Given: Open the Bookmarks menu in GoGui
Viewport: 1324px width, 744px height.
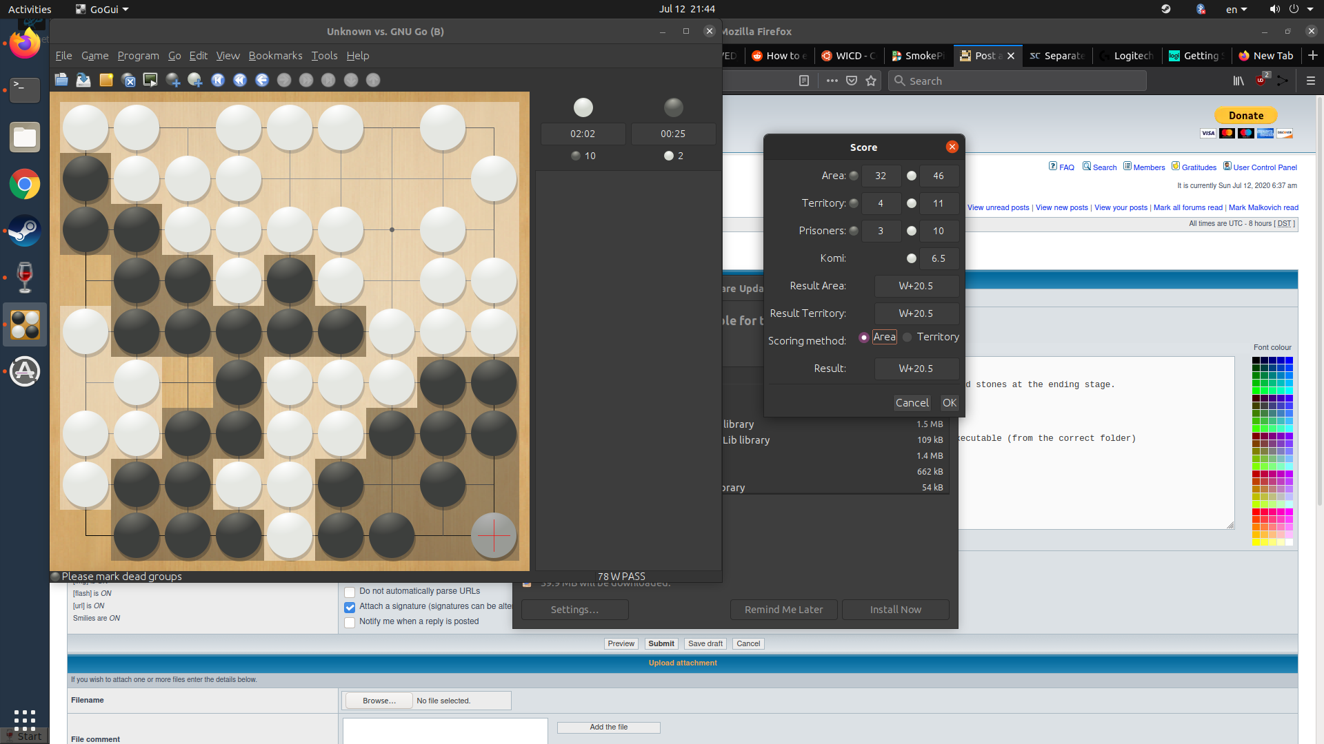Looking at the screenshot, I should 275,56.
